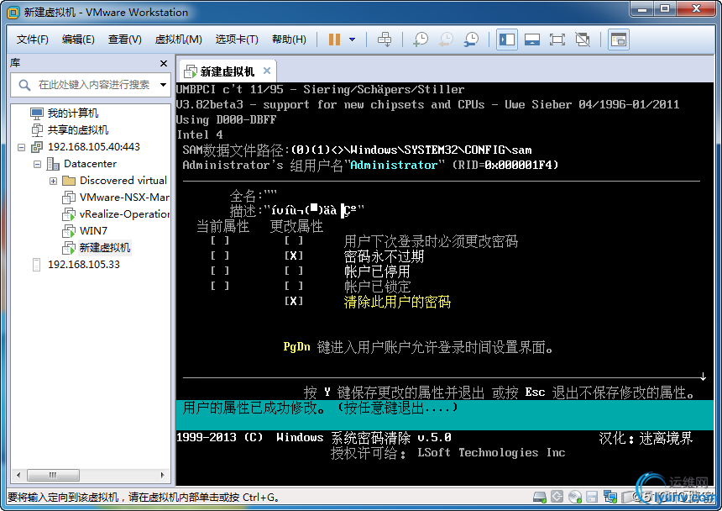
Task: Toggle the library sidebar view icon
Action: pyautogui.click(x=507, y=40)
